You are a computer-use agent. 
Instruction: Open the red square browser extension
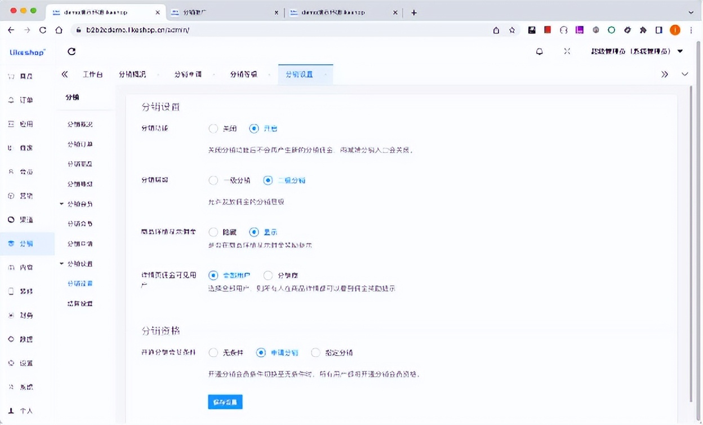click(x=547, y=30)
